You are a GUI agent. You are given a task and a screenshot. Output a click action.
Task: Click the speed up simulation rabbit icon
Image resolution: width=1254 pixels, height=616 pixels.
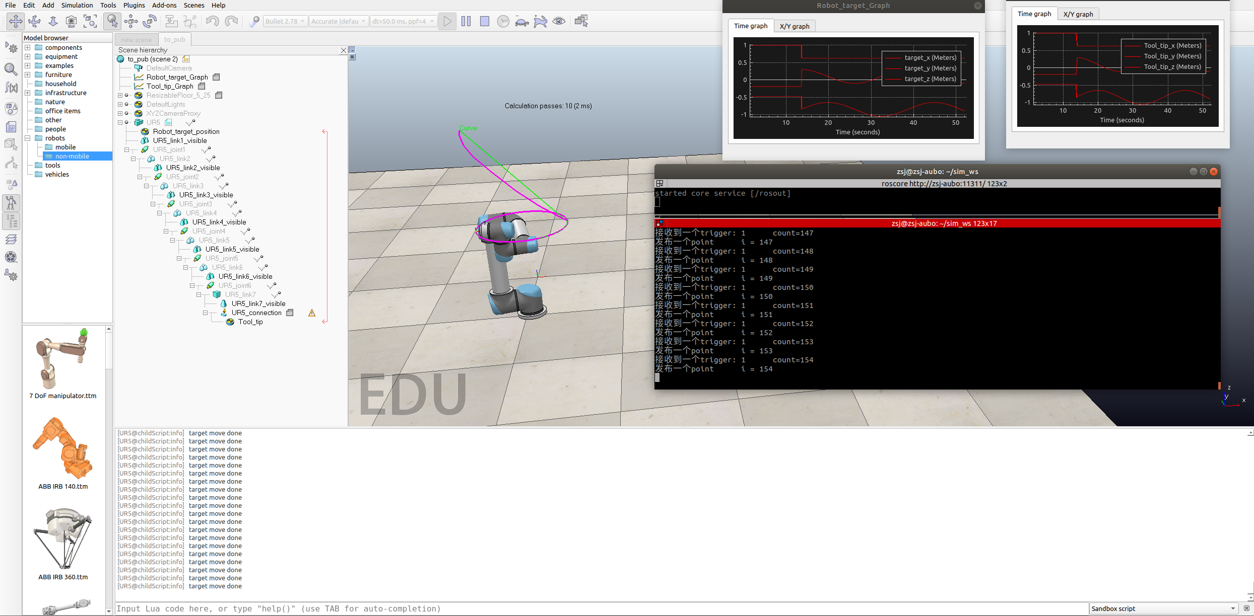[x=541, y=22]
